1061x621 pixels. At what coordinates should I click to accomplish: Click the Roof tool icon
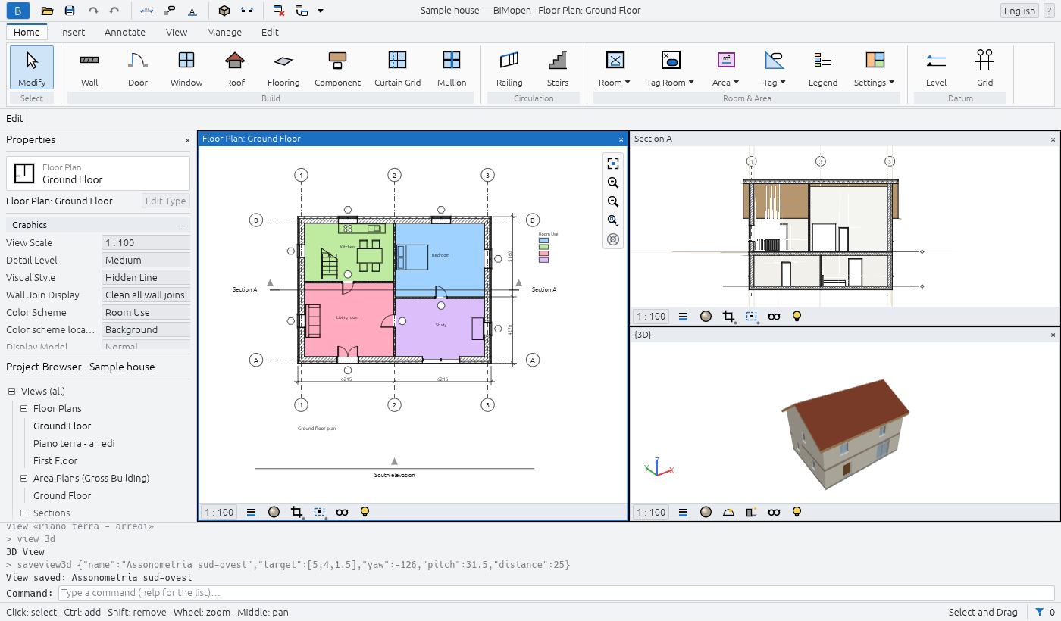[x=235, y=60]
